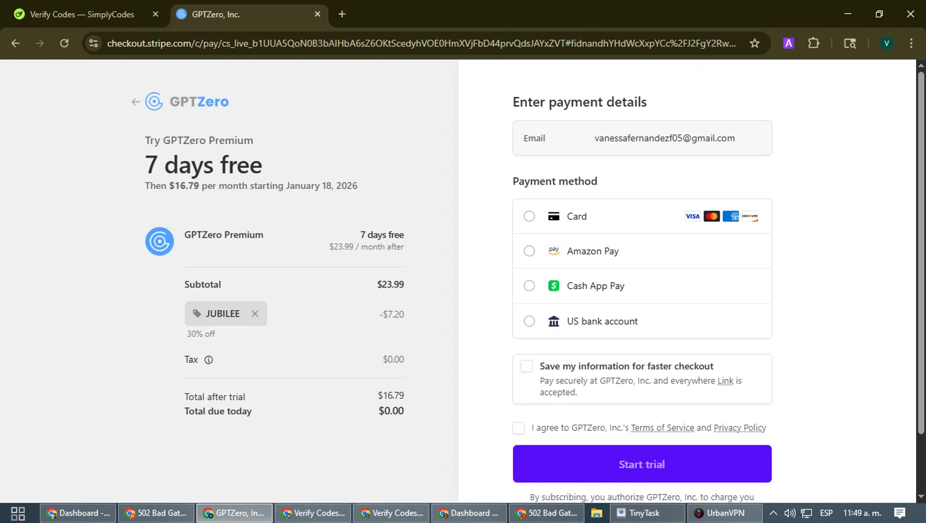The image size is (926, 523).
Task: Click the Cash App green icon
Action: pyautogui.click(x=554, y=286)
